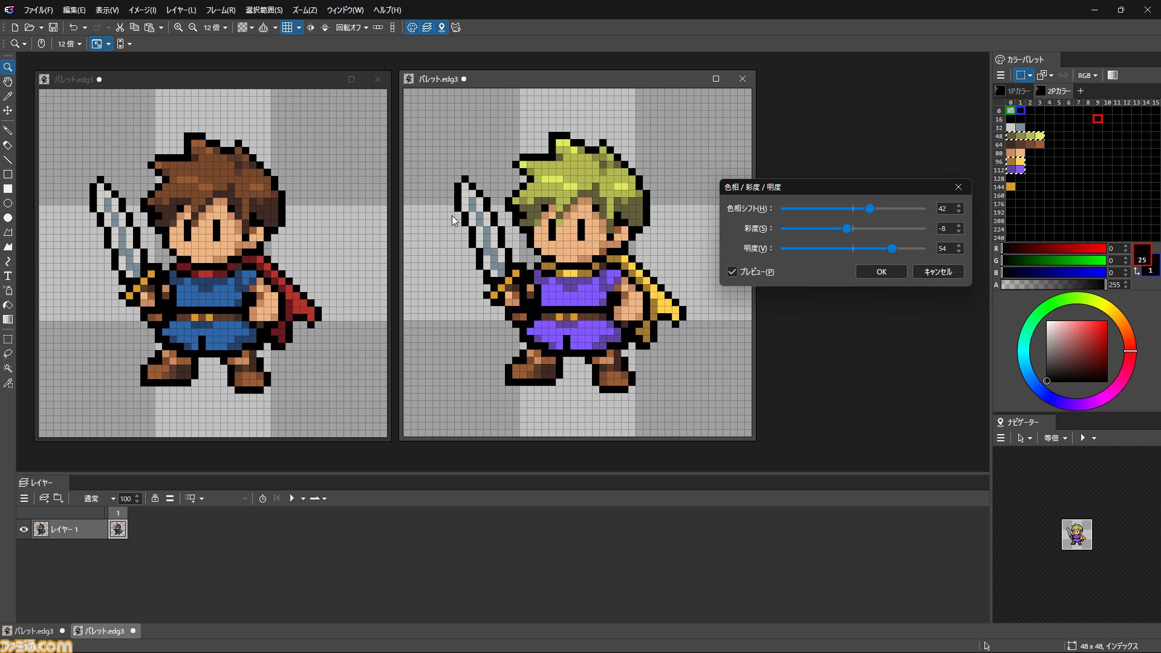1161x653 pixels.
Task: Click the zoom out icon in toolbar
Action: coord(193,27)
